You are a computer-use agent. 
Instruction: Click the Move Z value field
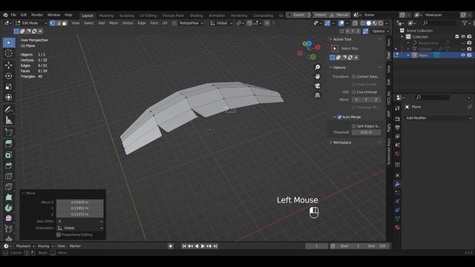(x=80, y=214)
